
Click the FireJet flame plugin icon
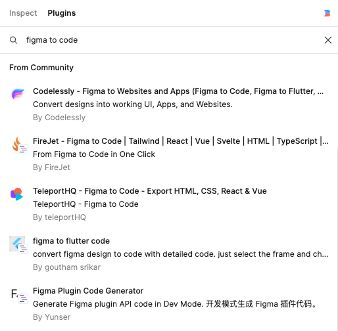coord(19,145)
